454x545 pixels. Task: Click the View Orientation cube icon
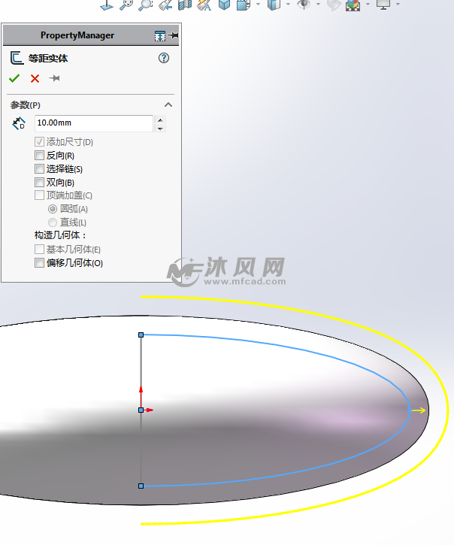click(225, 5)
